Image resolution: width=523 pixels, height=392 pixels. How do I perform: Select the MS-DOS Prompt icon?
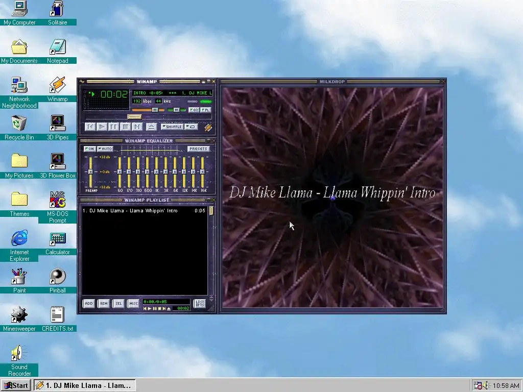pyautogui.click(x=57, y=207)
